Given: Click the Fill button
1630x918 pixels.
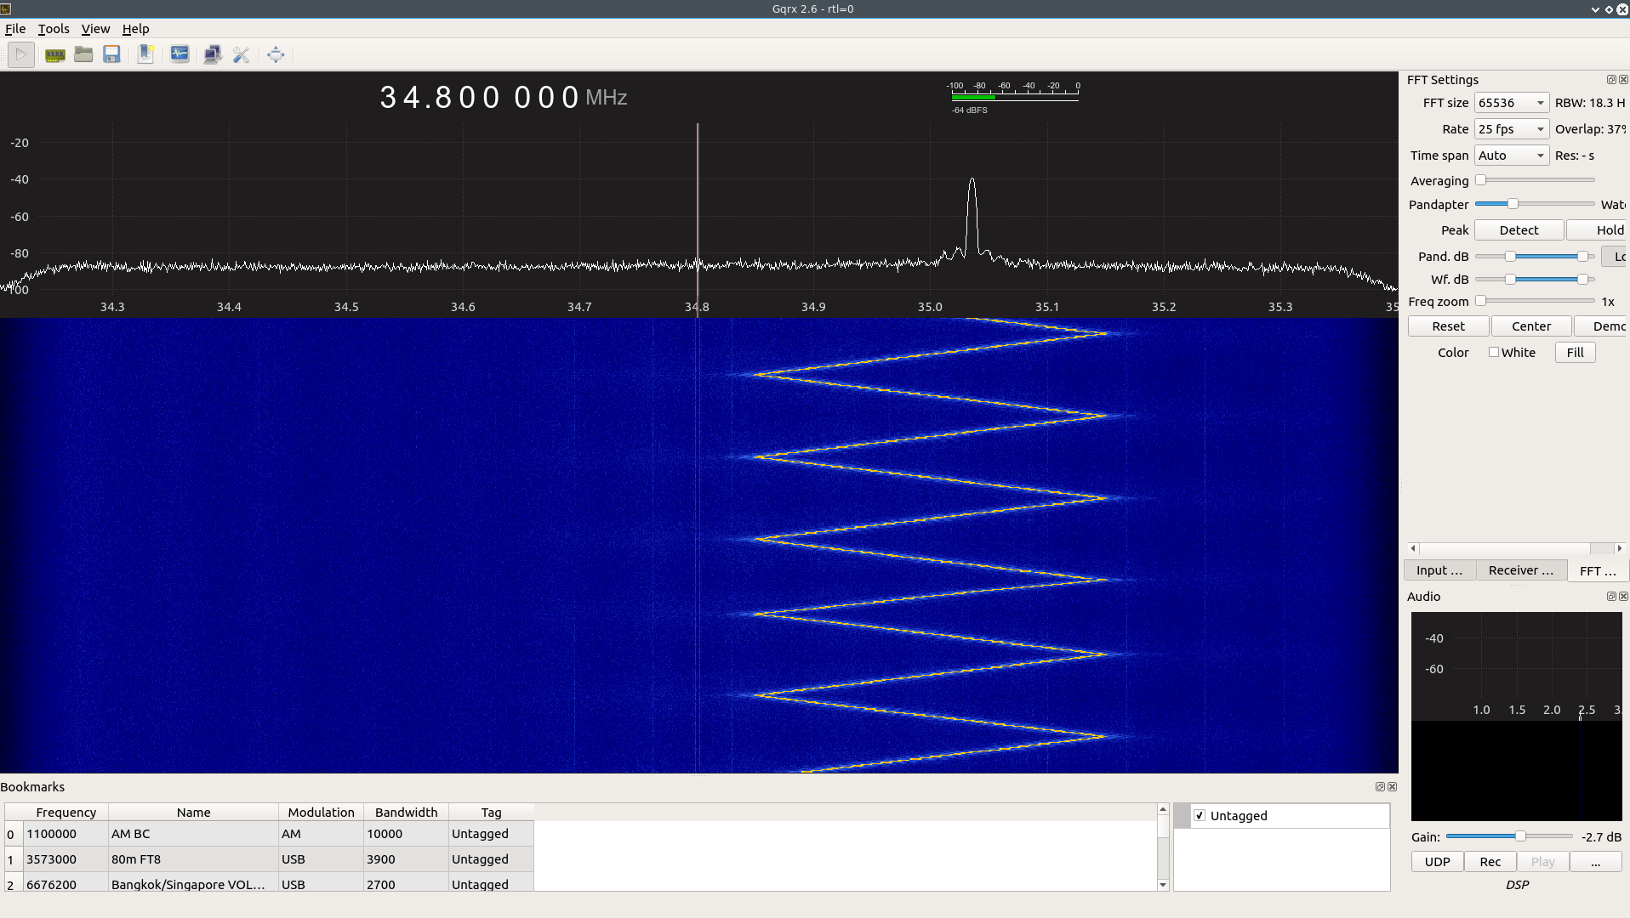Looking at the screenshot, I should 1575,353.
